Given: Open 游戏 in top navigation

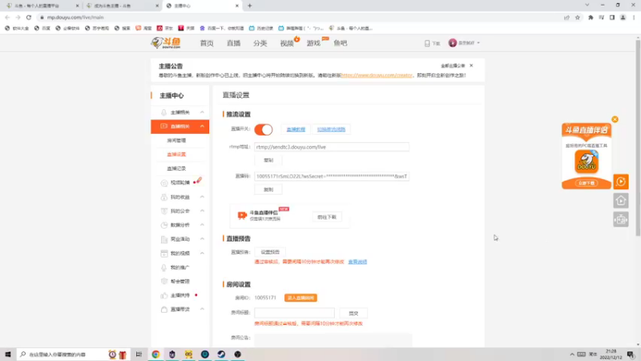Looking at the screenshot, I should tap(313, 43).
